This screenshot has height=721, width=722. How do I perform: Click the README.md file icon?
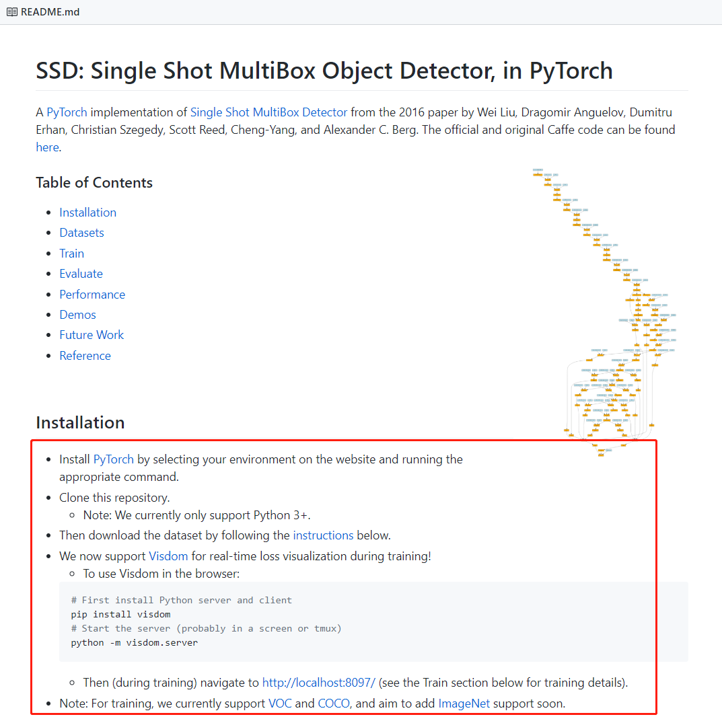(x=10, y=11)
